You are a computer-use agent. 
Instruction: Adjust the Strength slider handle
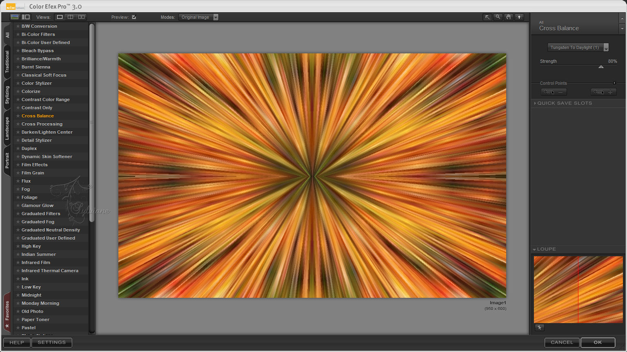point(601,67)
